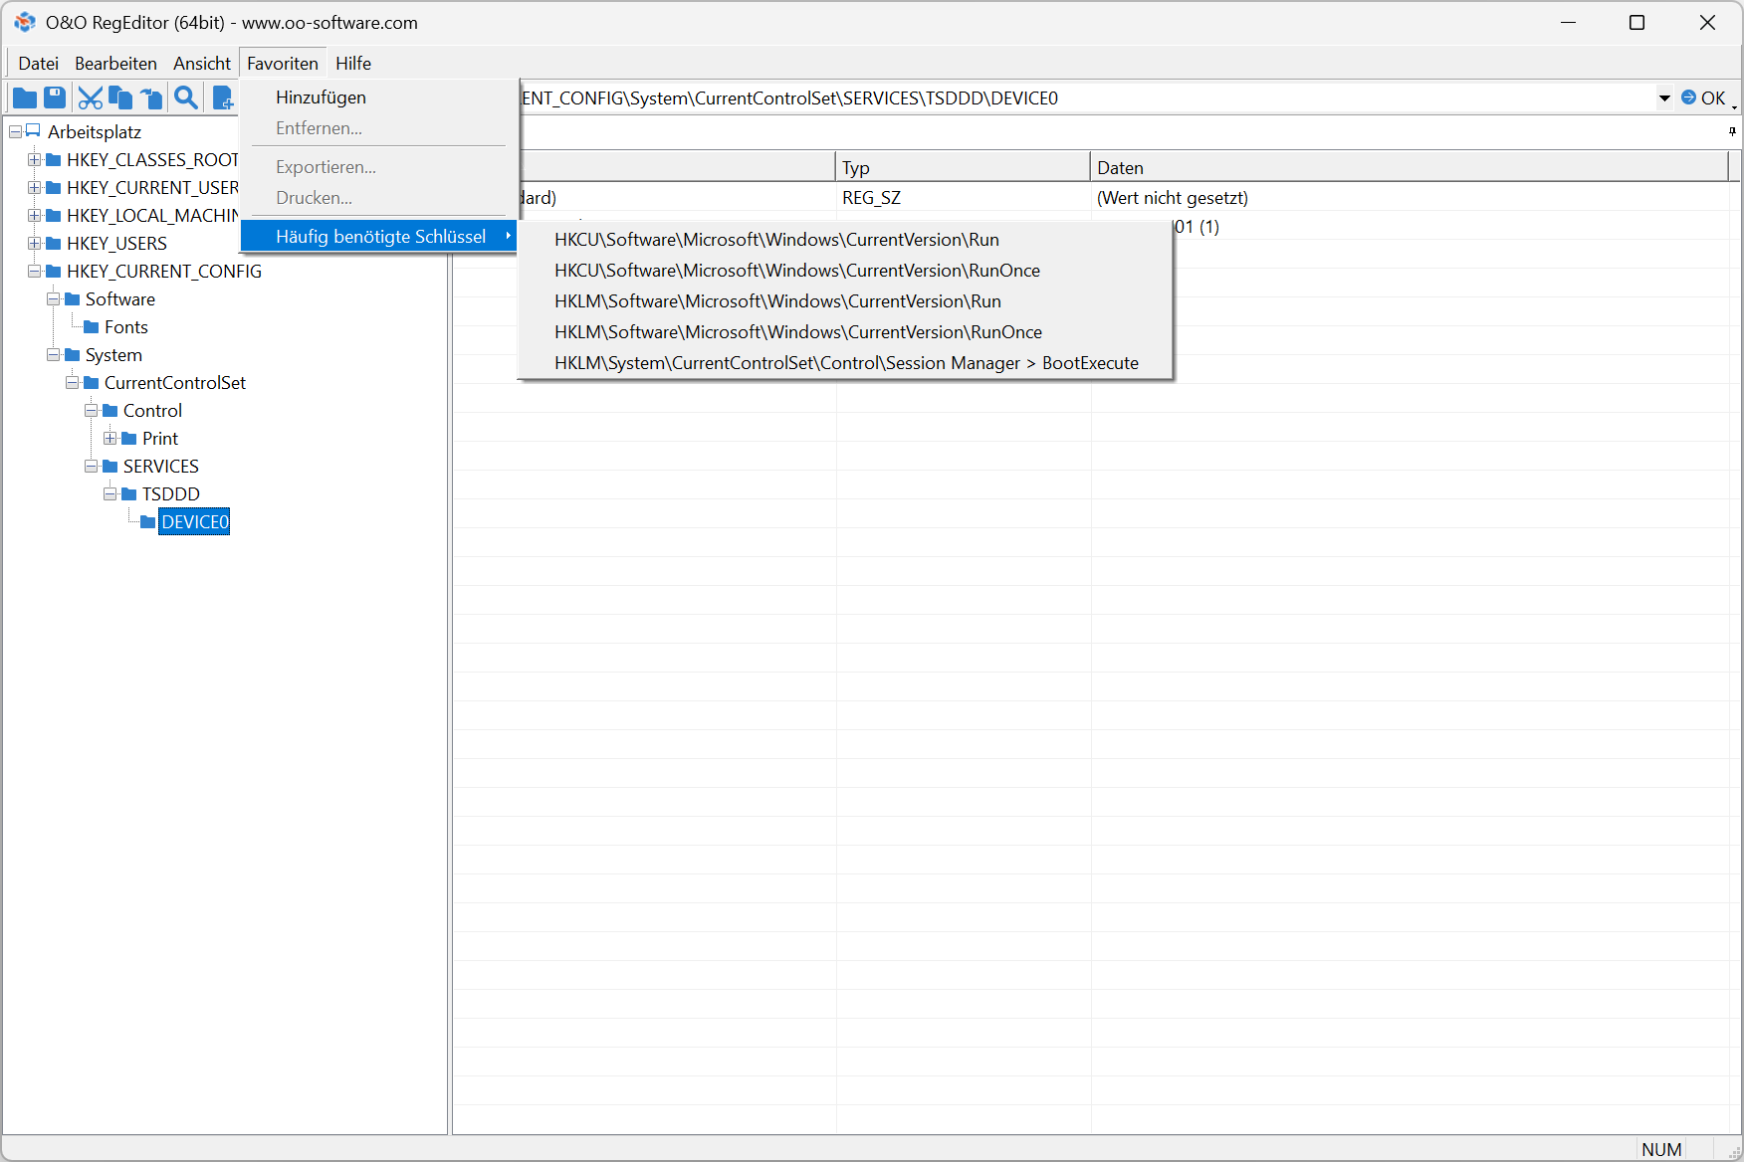This screenshot has height=1162, width=1744.
Task: Open search with the magnifier icon
Action: coord(185,97)
